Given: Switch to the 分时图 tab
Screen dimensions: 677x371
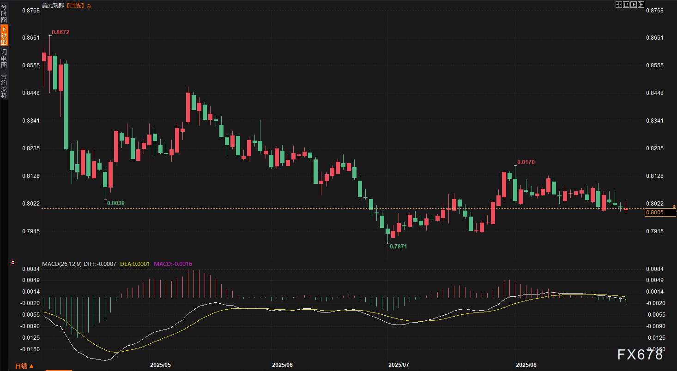Looking at the screenshot, I should point(4,14).
